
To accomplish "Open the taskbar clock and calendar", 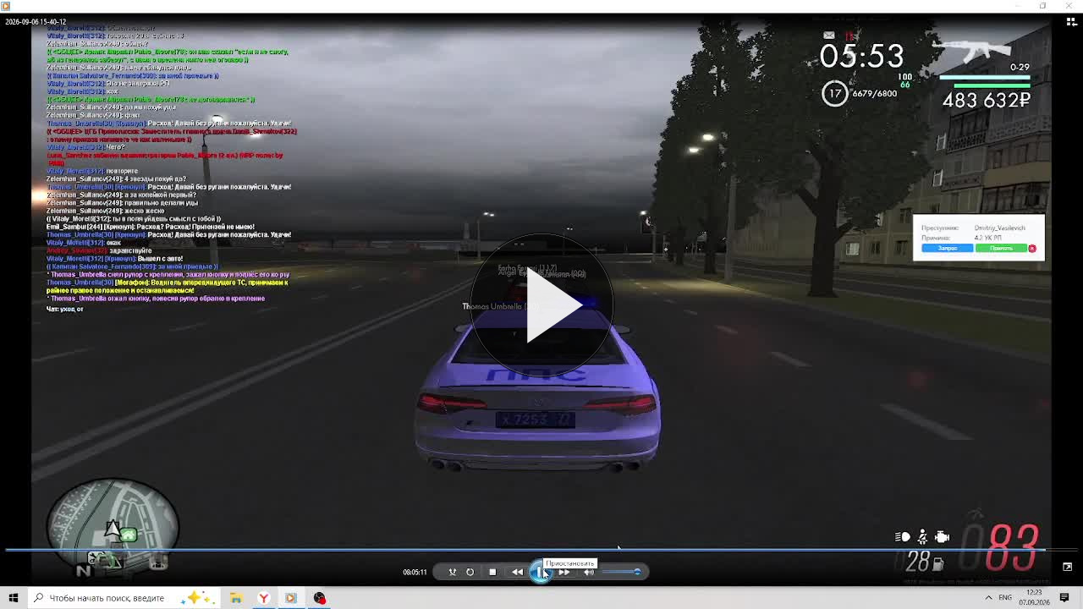I will [1034, 598].
